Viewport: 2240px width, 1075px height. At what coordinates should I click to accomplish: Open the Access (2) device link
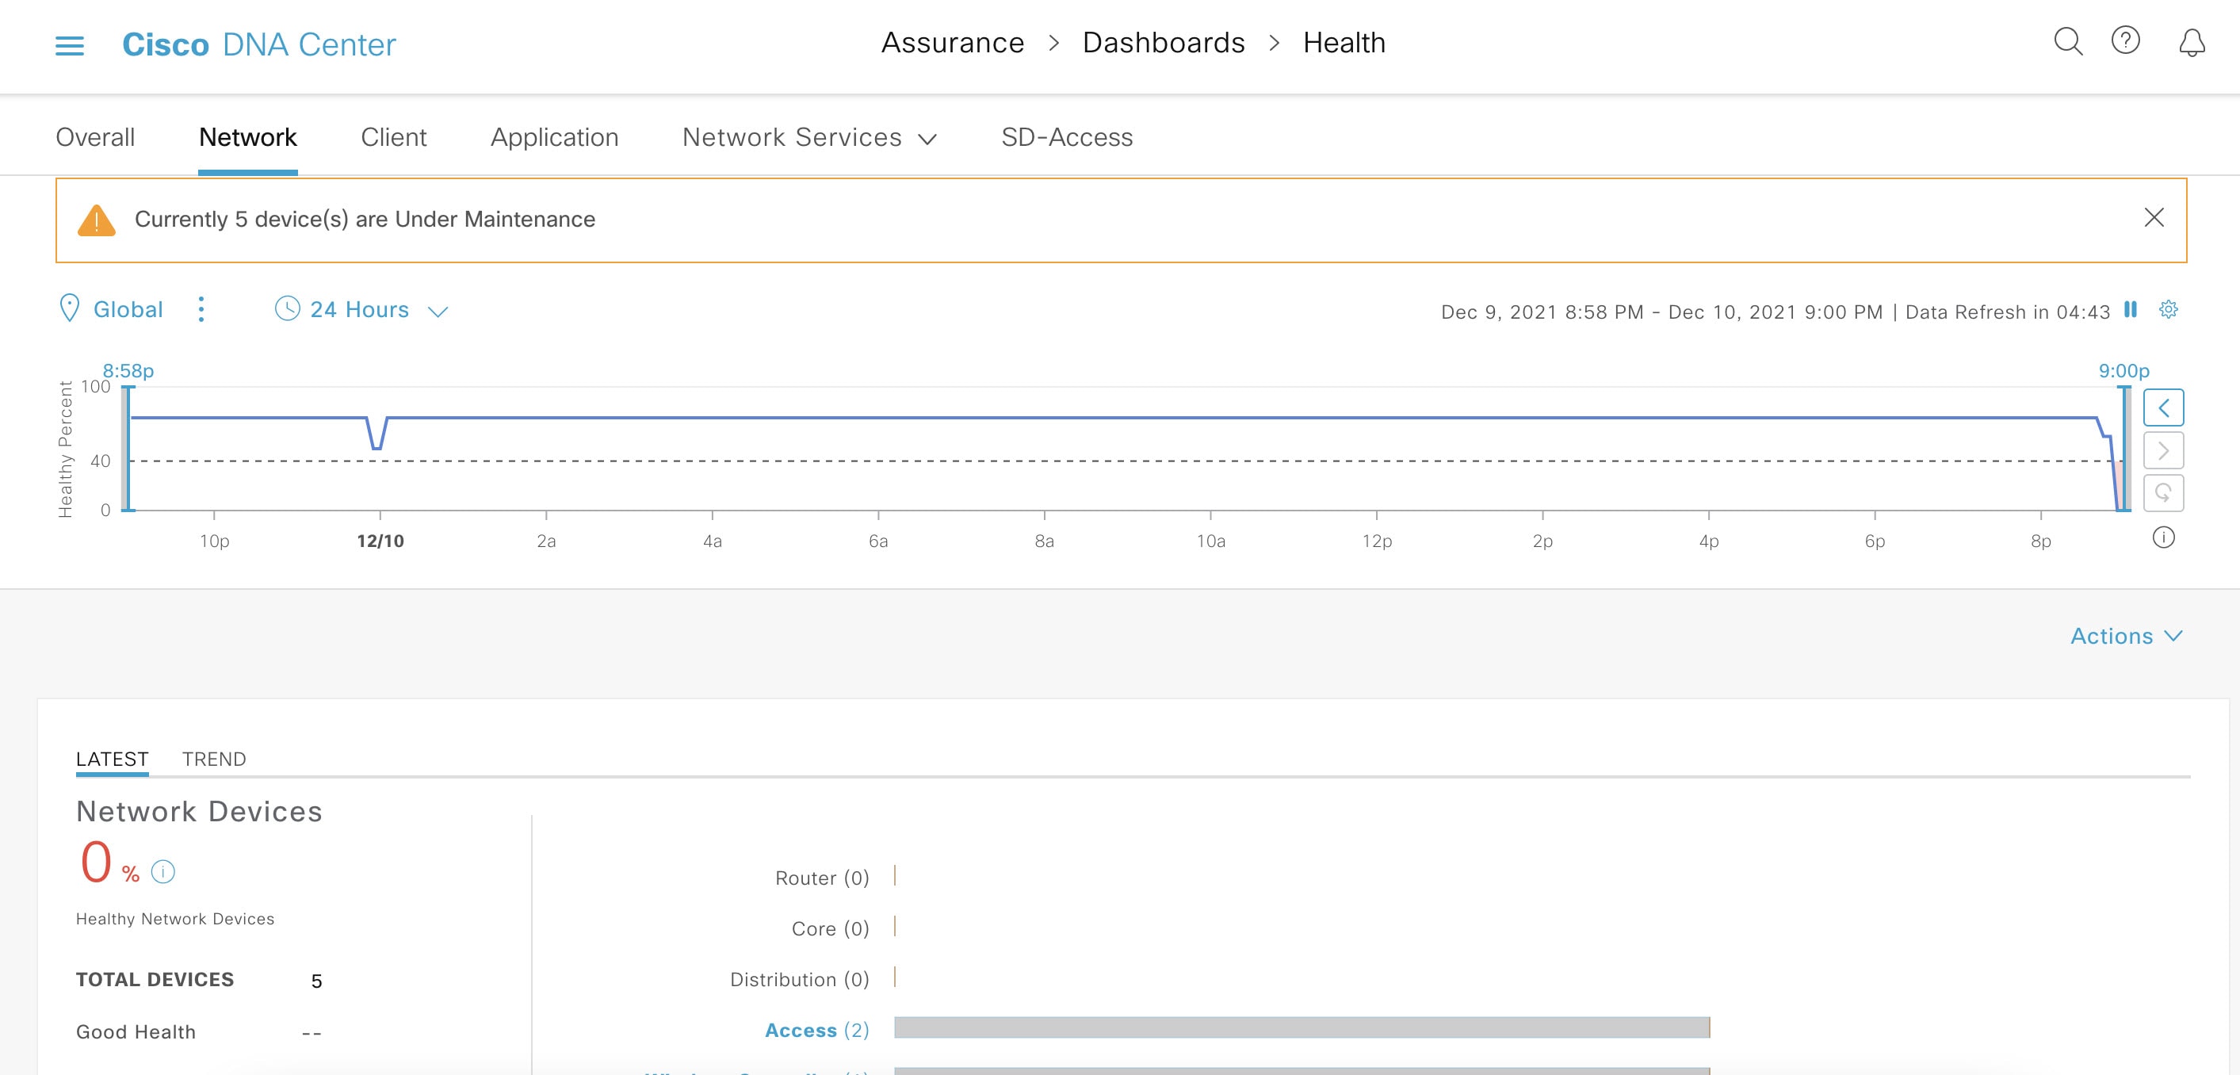click(816, 1031)
